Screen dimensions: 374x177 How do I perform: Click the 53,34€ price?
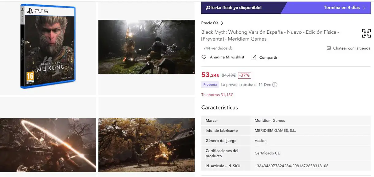pos(210,75)
